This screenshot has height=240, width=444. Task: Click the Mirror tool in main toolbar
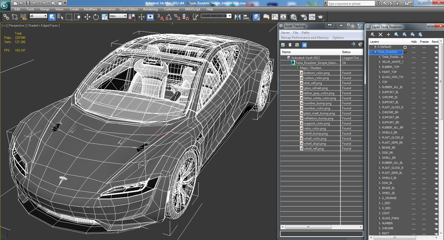238,17
